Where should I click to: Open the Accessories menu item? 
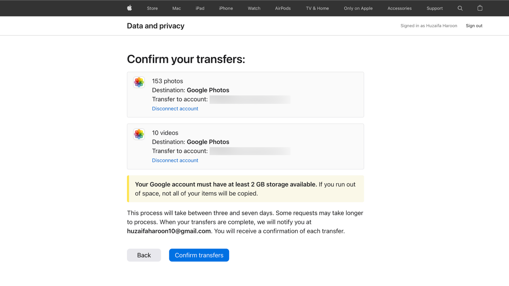tap(400, 8)
